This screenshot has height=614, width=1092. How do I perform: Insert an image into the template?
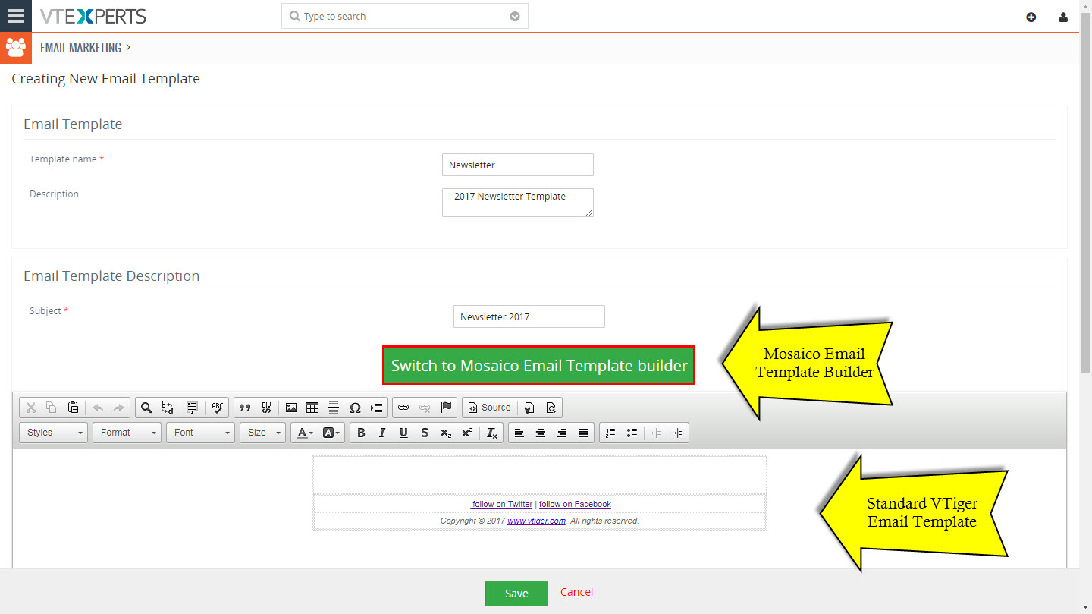[291, 408]
